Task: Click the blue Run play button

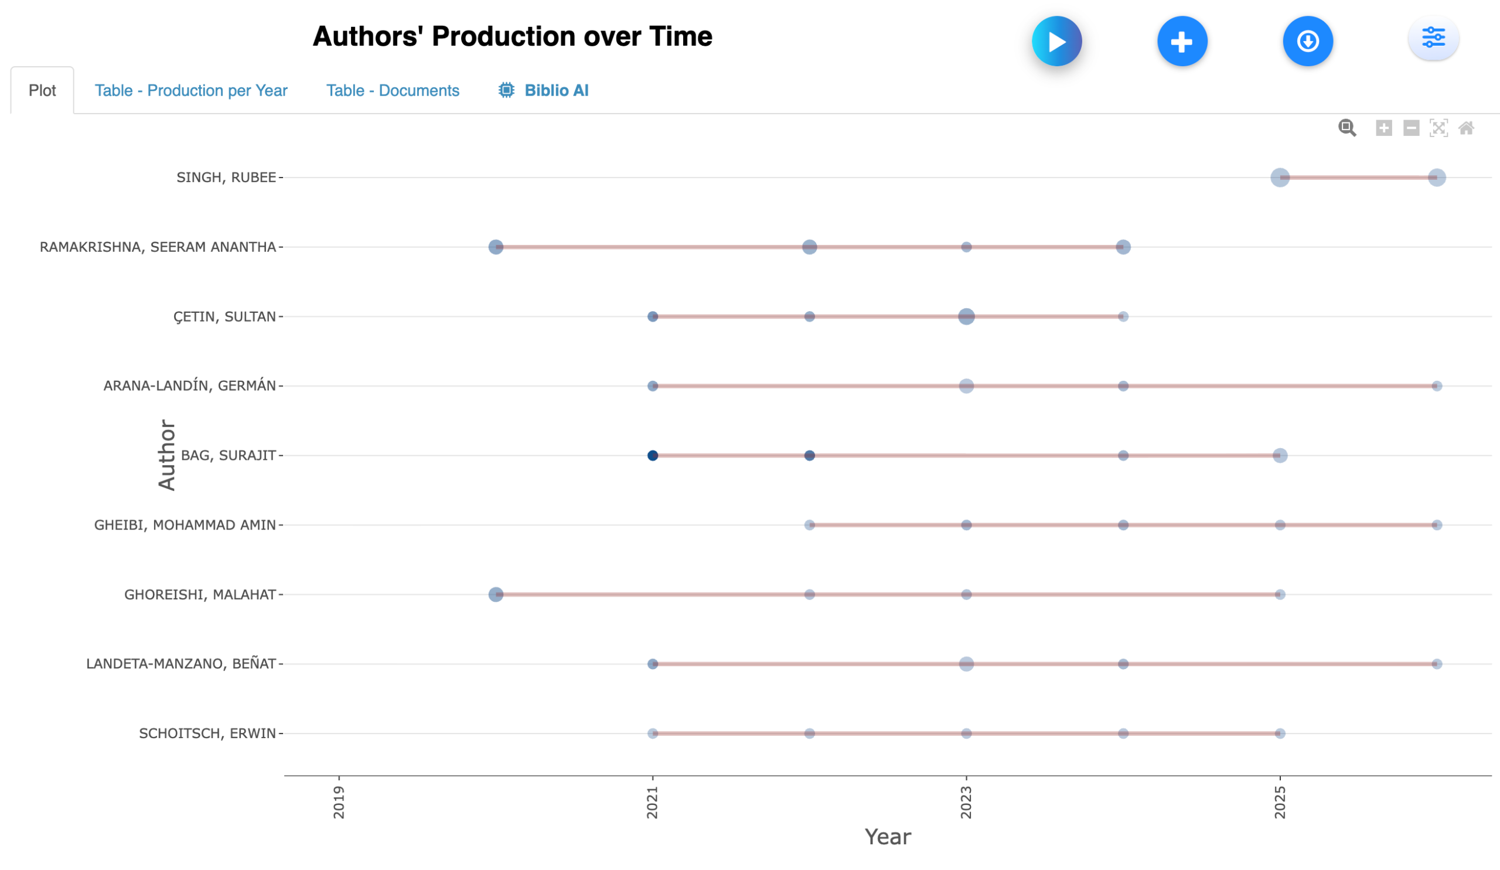Action: click(x=1056, y=41)
